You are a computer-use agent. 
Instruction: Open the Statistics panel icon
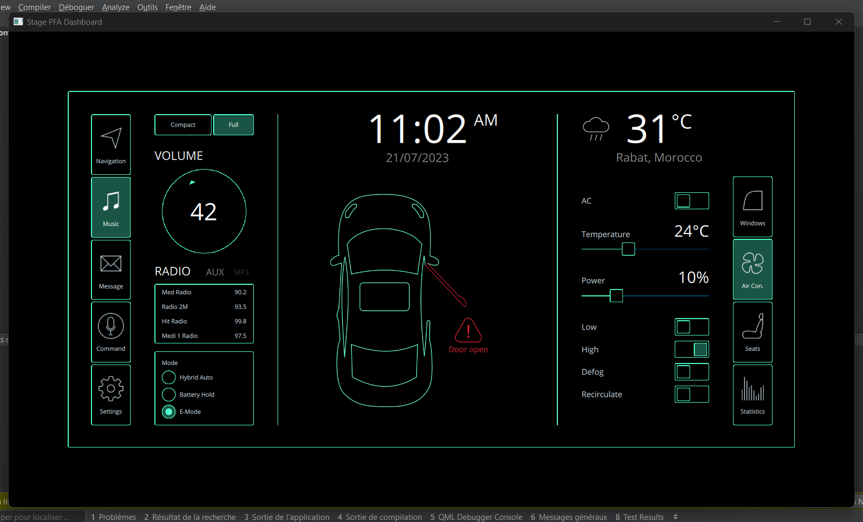pos(752,394)
